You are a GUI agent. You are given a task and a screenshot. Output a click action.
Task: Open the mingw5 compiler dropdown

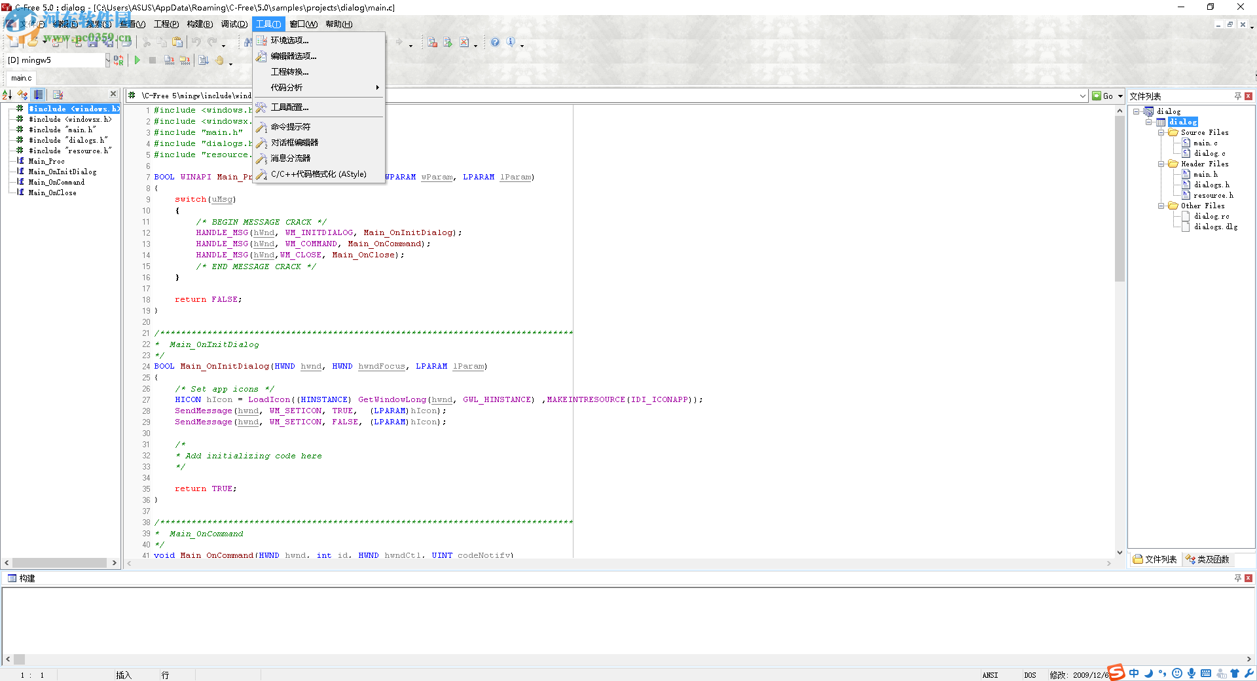point(107,60)
